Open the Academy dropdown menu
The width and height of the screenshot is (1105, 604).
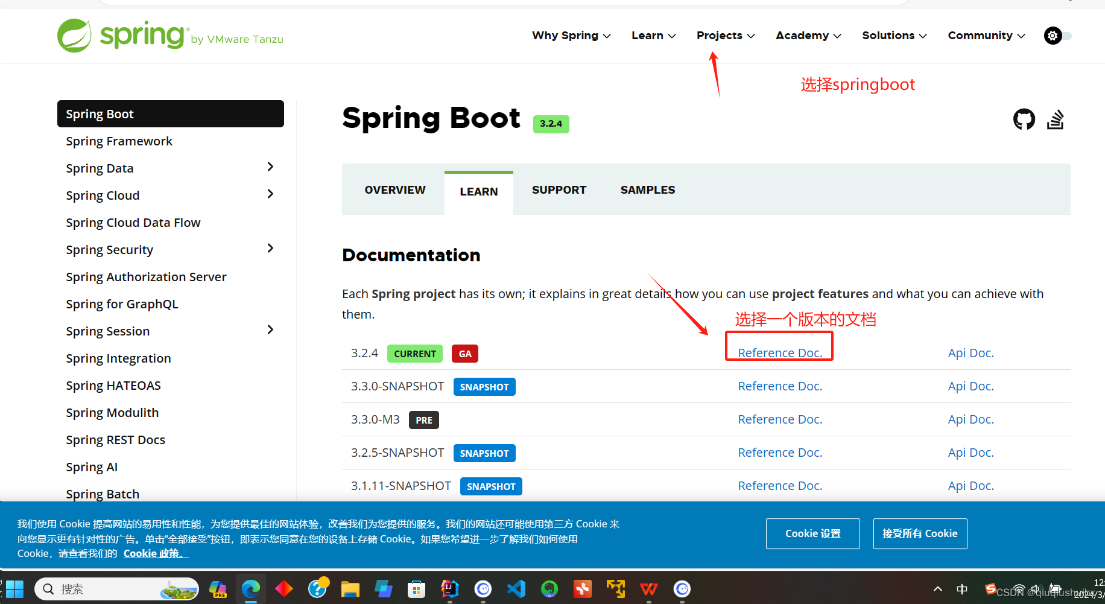pos(808,36)
